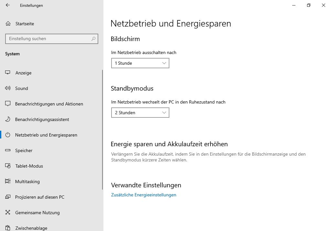Go to Startseite
The height and width of the screenshot is (231, 331).
coord(51,24)
